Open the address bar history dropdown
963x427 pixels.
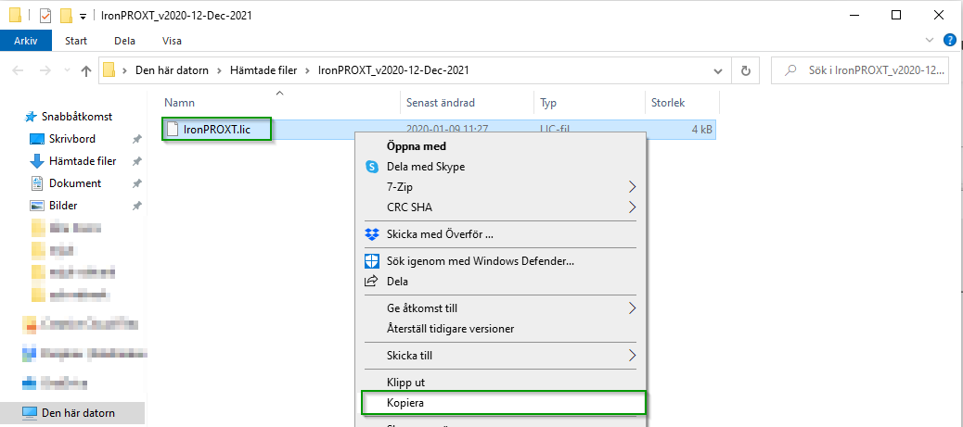[x=718, y=70]
